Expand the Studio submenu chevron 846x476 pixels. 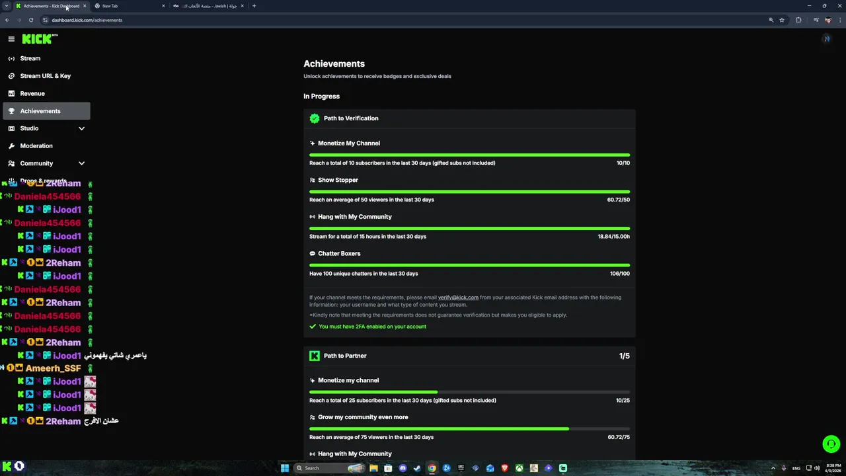coord(81,128)
